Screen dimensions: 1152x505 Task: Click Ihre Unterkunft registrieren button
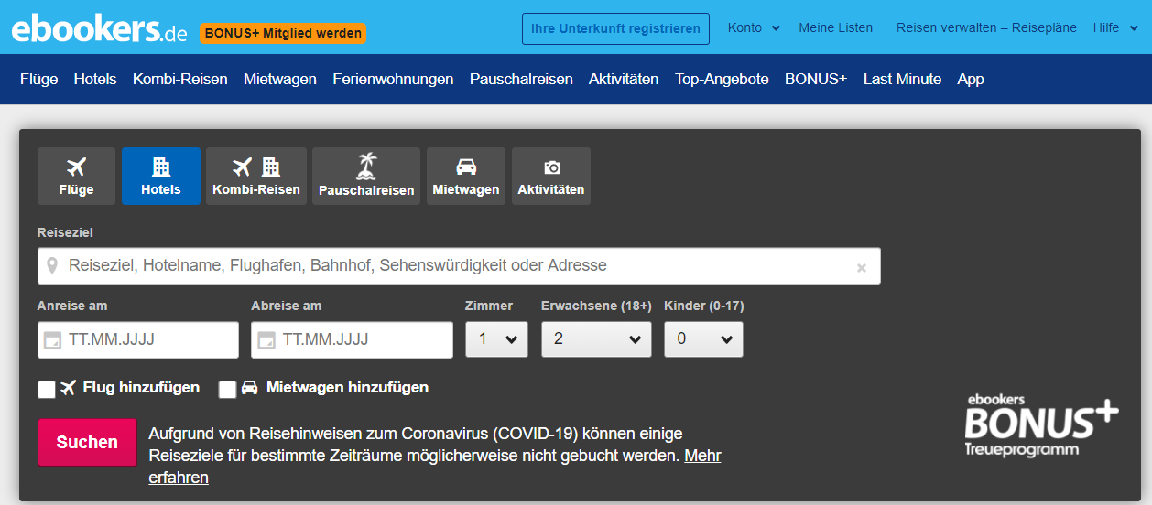(x=615, y=28)
